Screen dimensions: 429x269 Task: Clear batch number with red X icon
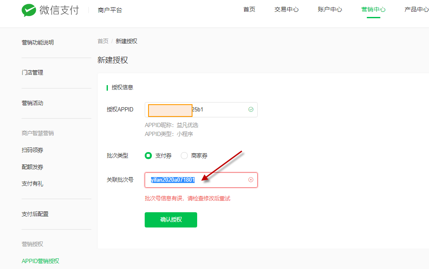pyautogui.click(x=250, y=180)
